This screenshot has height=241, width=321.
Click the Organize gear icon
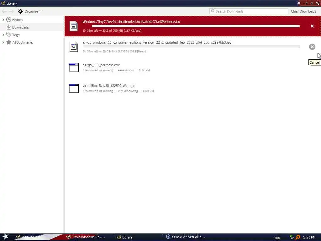[20, 11]
